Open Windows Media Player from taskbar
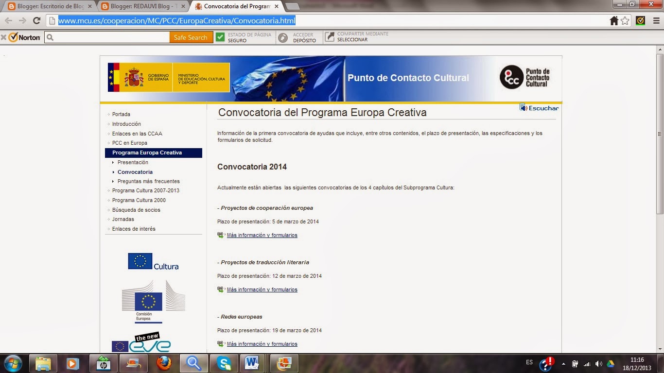This screenshot has height=373, width=664. (x=73, y=363)
